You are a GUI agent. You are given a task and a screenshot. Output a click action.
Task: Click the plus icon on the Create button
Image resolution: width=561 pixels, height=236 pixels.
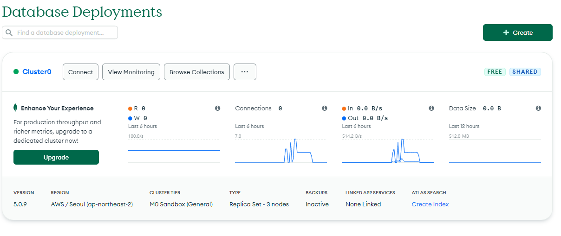click(506, 32)
